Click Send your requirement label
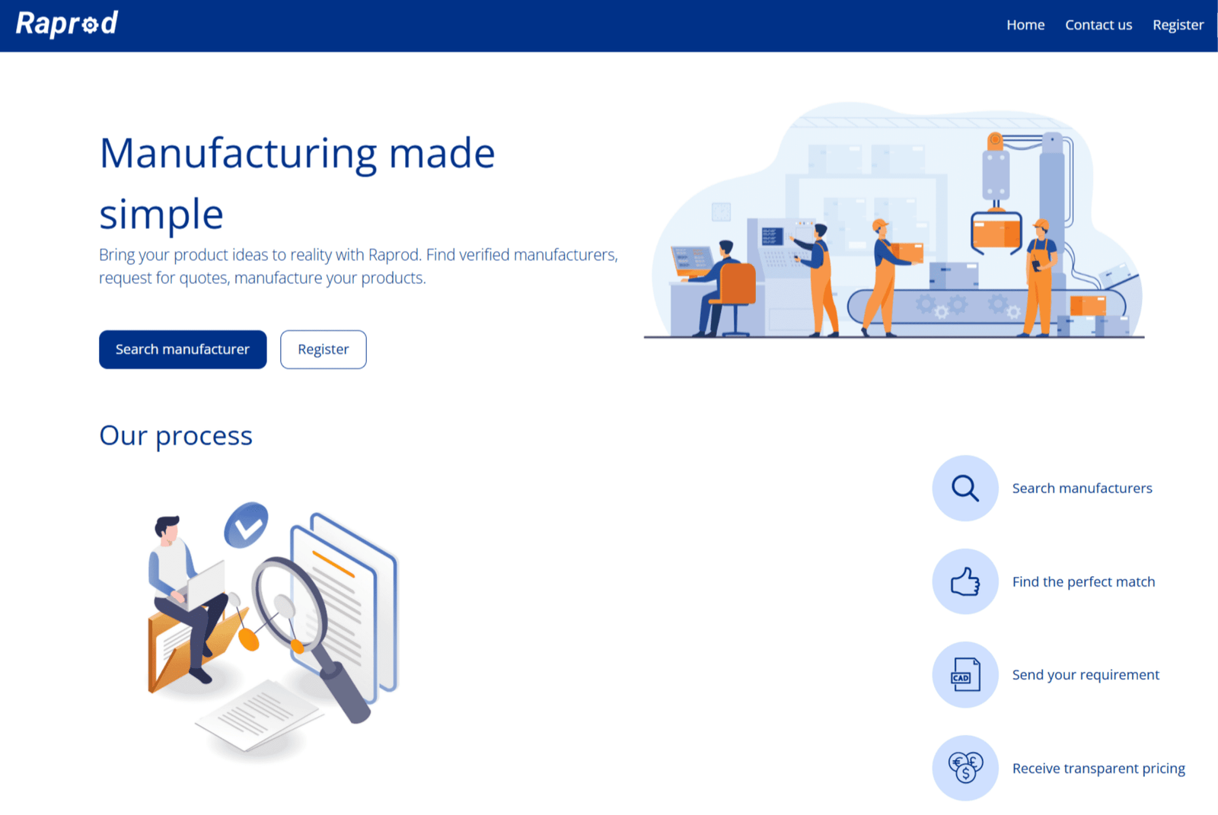Screen dimensions: 1218x815 click(x=1086, y=675)
